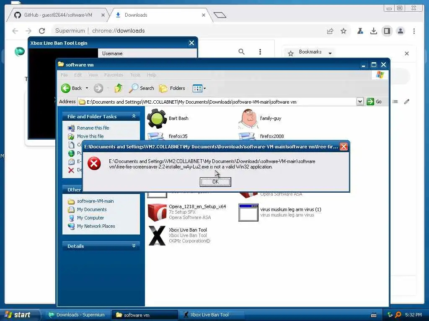Collapse the File and Folder Tasks panel

coord(134,116)
